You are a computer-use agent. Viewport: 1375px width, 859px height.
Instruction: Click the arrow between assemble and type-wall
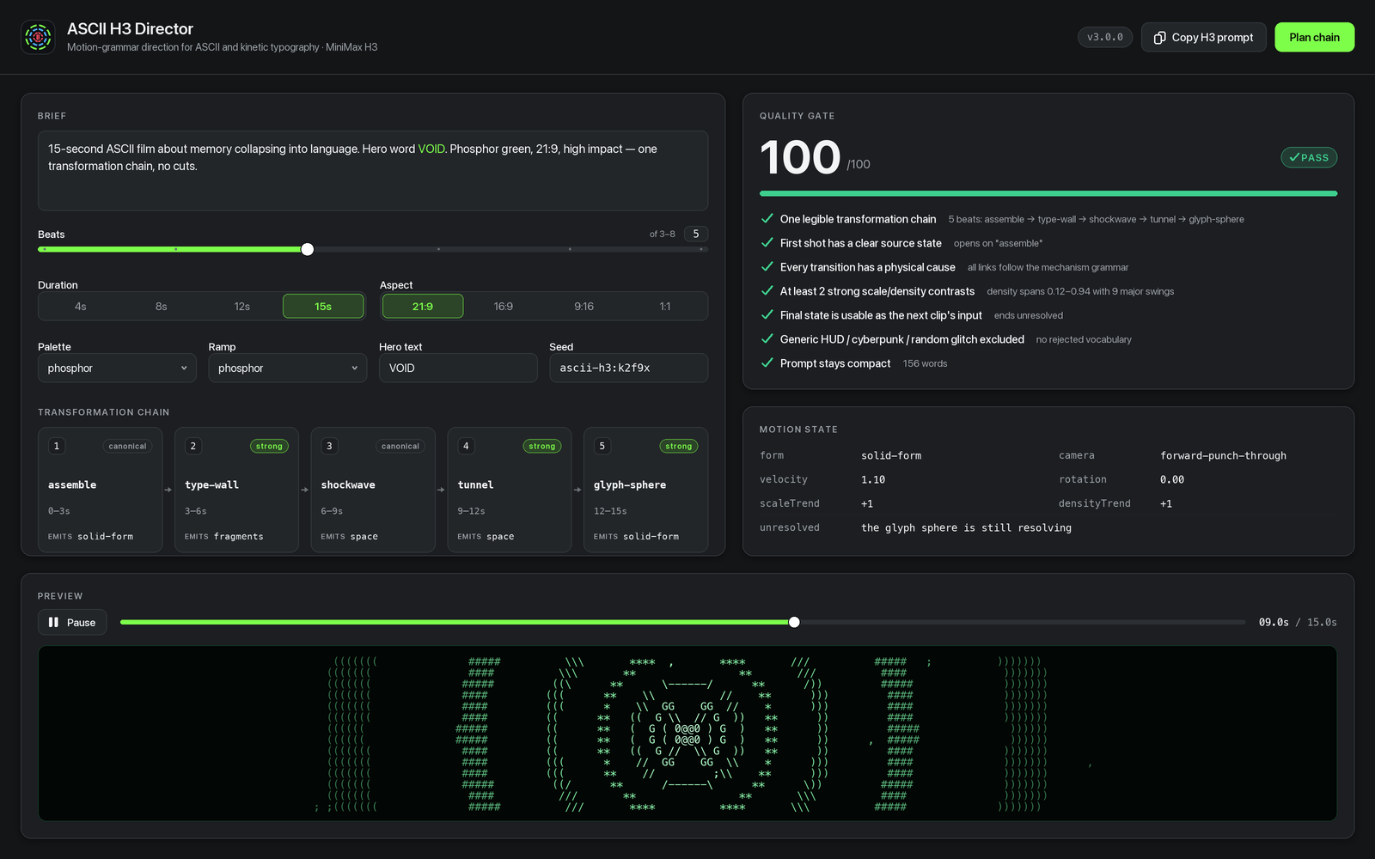point(168,490)
